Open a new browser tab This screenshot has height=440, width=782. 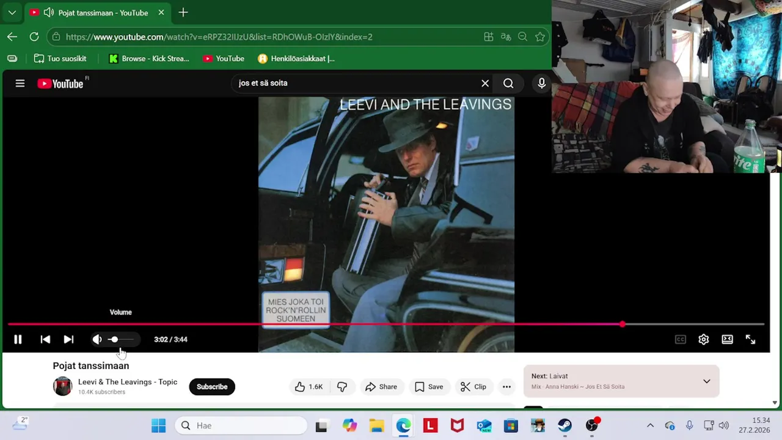[x=183, y=12]
